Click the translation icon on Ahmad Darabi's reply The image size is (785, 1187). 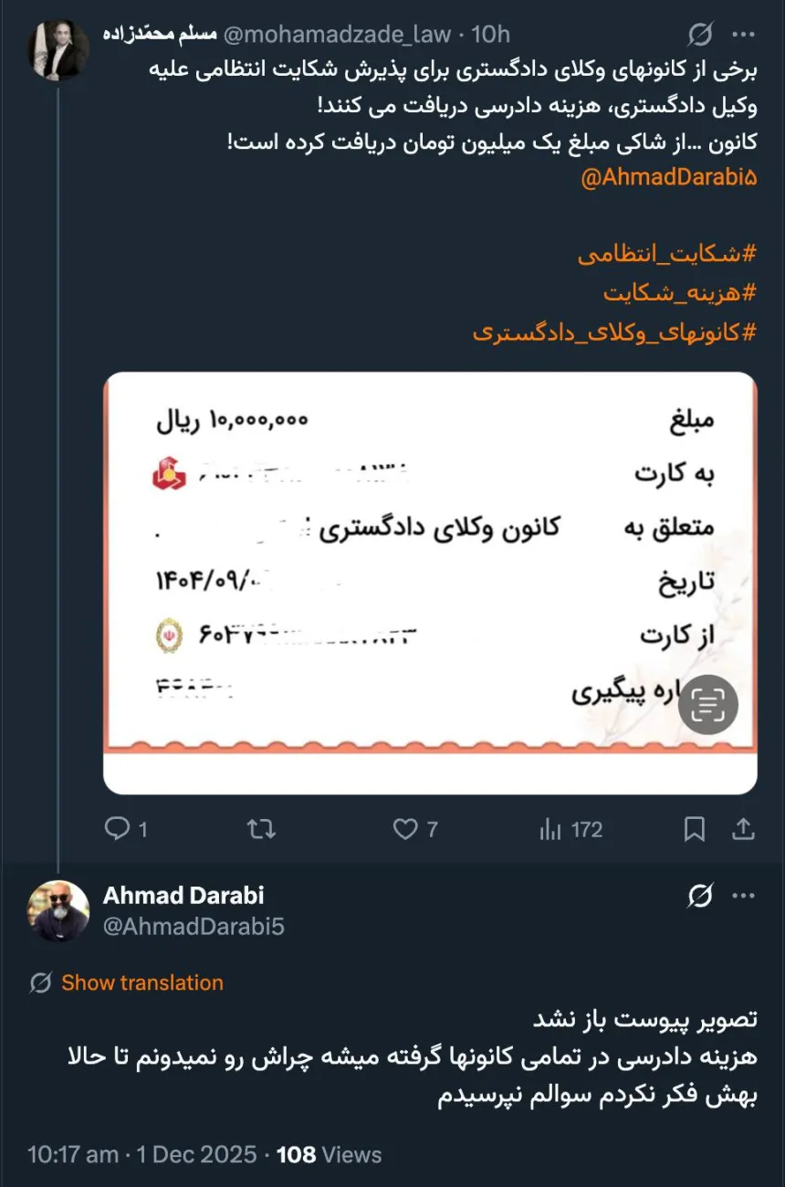[x=37, y=983]
